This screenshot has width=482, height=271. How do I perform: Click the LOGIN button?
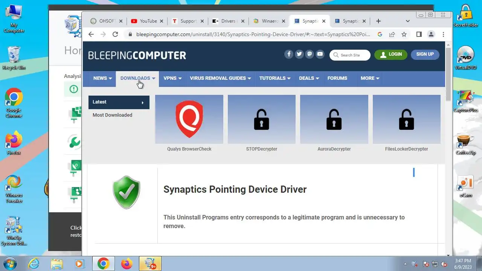tap(391, 55)
